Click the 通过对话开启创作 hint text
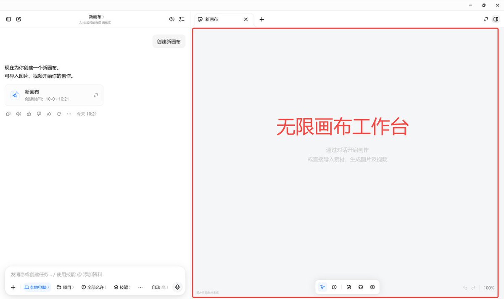 pos(347,150)
